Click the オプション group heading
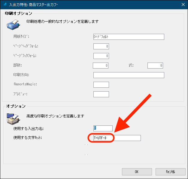Image resolution: width=188 pixels, height=179 pixels. pos(16,106)
